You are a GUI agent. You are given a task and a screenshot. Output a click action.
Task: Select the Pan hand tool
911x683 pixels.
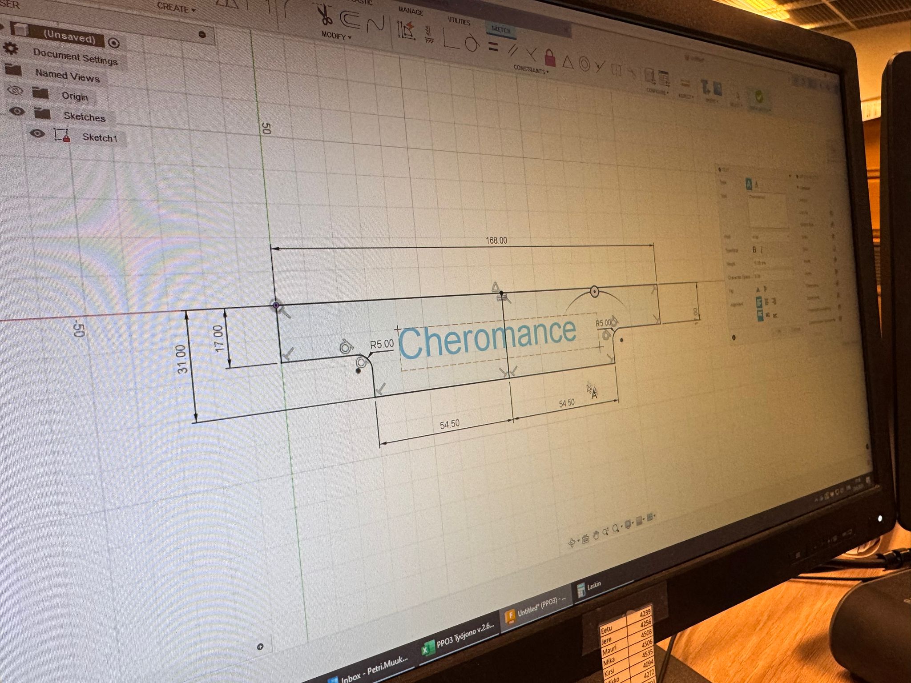596,535
